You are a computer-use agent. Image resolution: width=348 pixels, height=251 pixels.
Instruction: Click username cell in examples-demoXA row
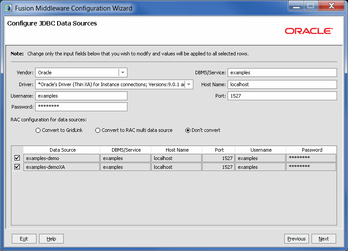[260, 167]
